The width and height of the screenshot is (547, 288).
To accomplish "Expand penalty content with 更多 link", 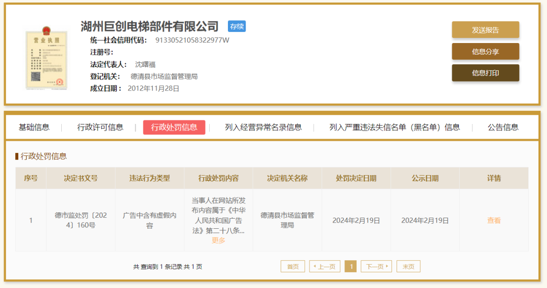I will 218,240.
